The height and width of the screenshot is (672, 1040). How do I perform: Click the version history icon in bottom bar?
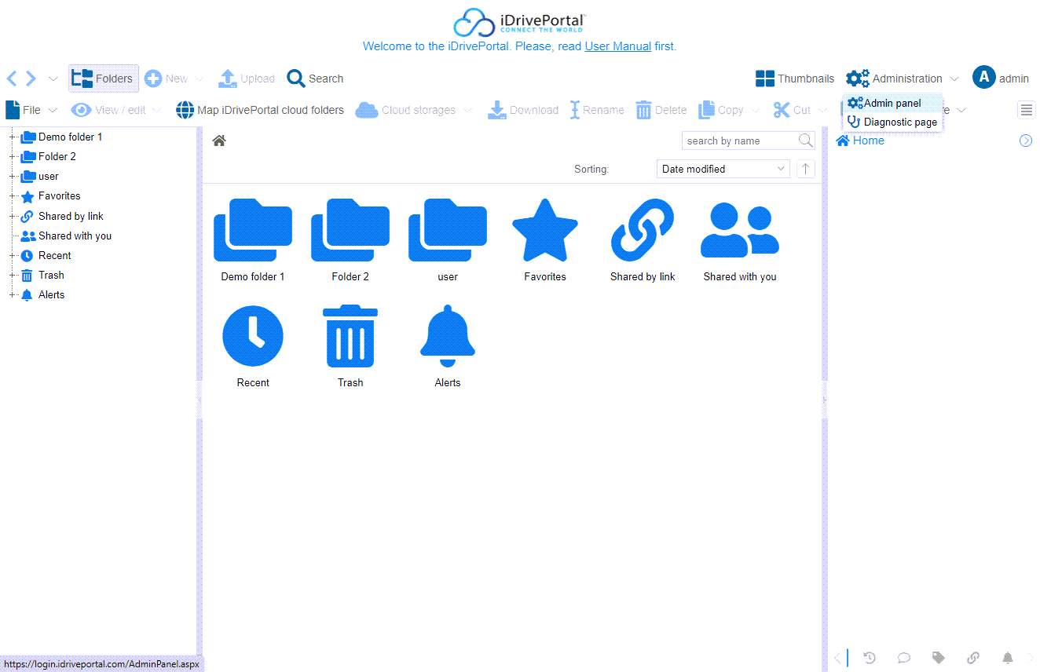[870, 658]
